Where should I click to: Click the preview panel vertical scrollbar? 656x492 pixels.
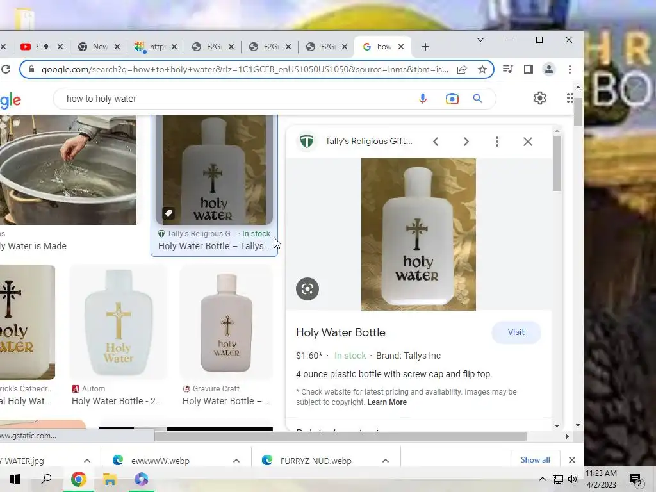[x=557, y=163]
